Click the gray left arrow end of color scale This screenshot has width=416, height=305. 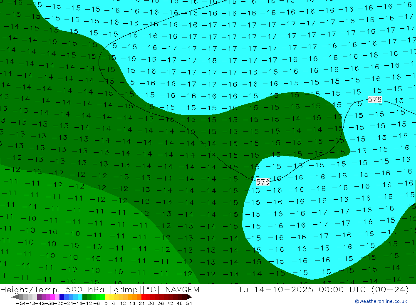click(15, 297)
